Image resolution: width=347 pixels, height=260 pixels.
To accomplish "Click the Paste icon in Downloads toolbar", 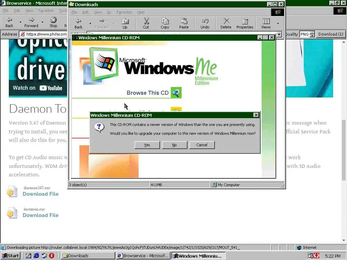I will [x=184, y=23].
